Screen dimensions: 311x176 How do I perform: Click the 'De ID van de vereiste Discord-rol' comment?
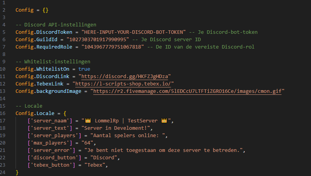pyautogui.click(x=201, y=47)
